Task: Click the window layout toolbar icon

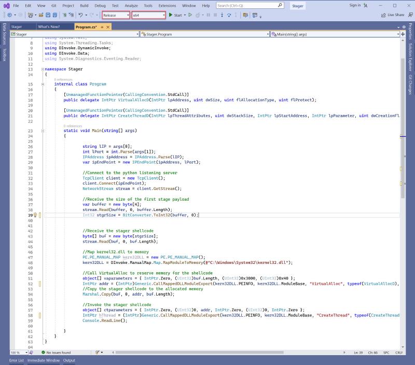Action: 255,15
